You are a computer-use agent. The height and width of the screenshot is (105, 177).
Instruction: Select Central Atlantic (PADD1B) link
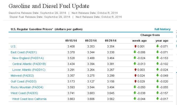pos(29,64)
